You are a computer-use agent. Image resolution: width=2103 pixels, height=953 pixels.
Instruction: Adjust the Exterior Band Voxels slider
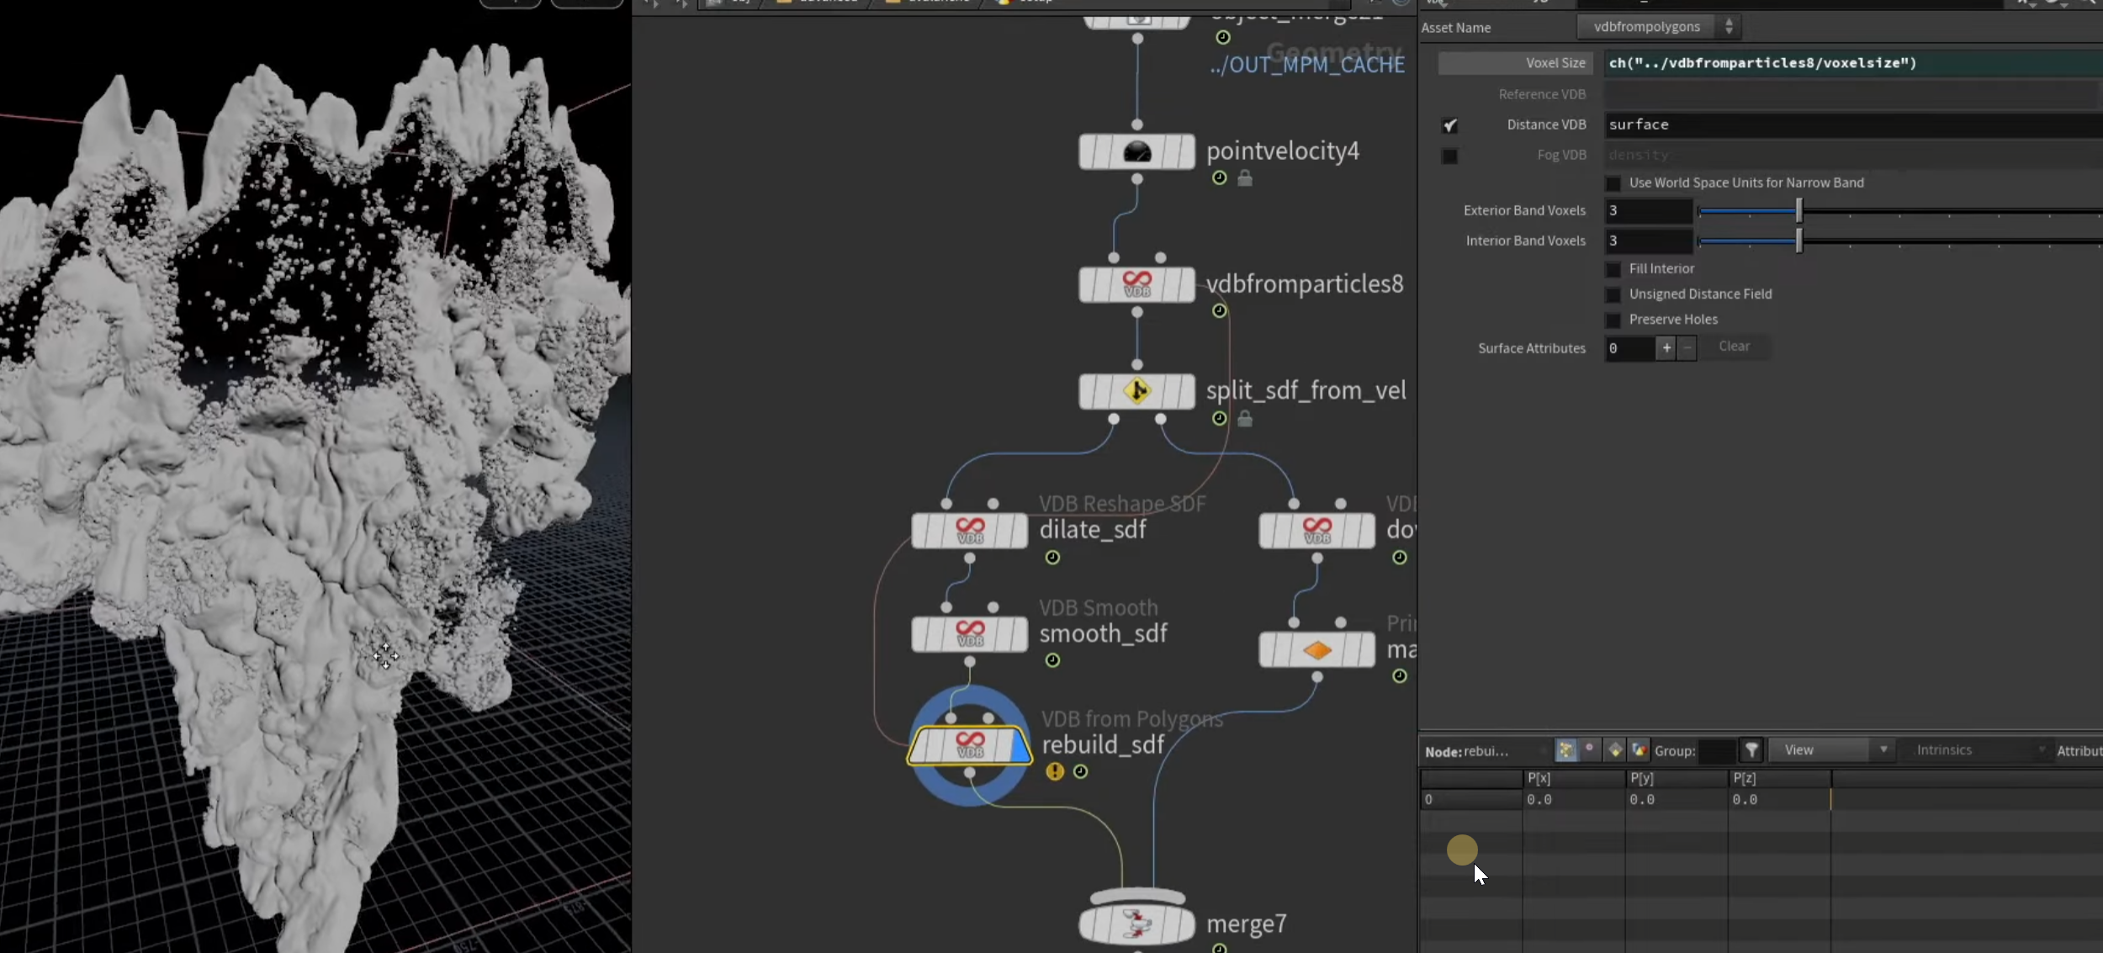tap(1798, 210)
